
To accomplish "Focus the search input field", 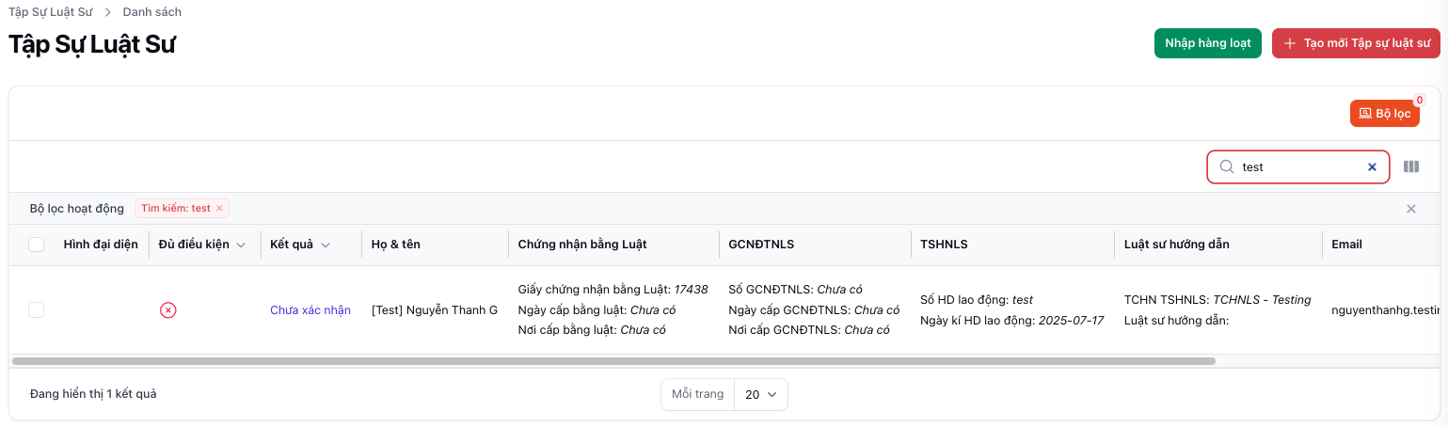I will (x=1298, y=166).
